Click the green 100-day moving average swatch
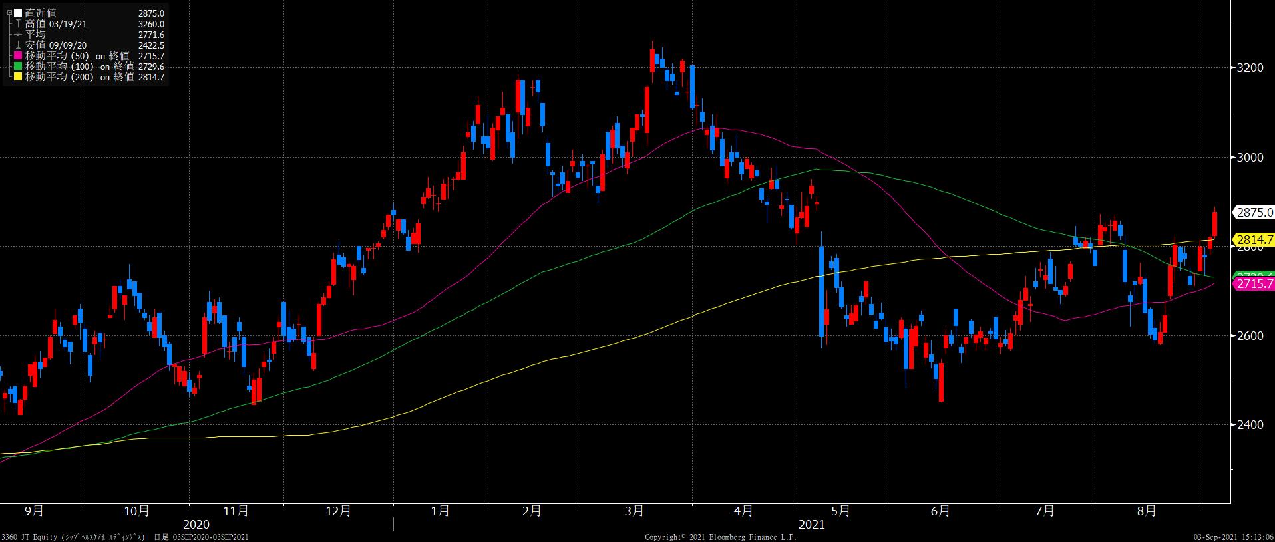The width and height of the screenshot is (1275, 542). point(18,67)
